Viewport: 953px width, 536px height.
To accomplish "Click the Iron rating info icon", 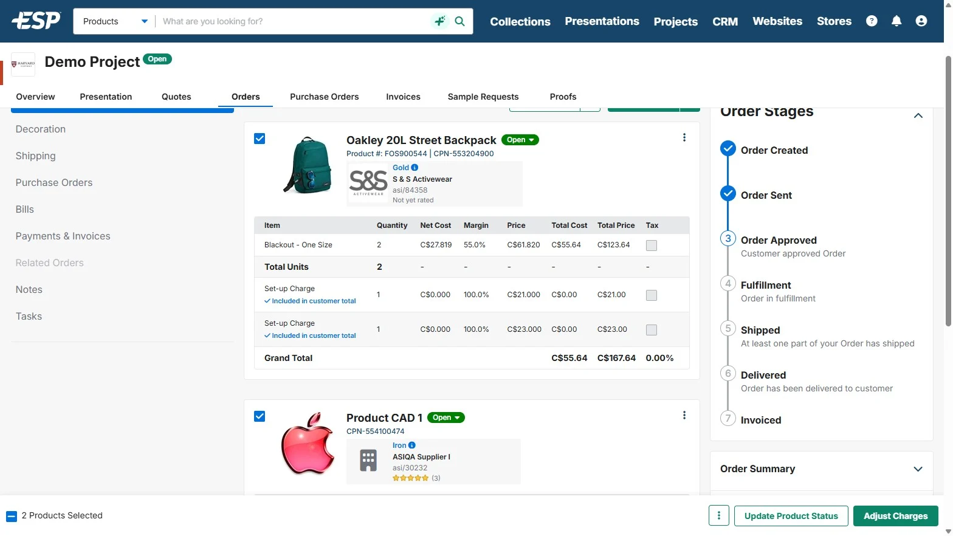I will point(411,445).
